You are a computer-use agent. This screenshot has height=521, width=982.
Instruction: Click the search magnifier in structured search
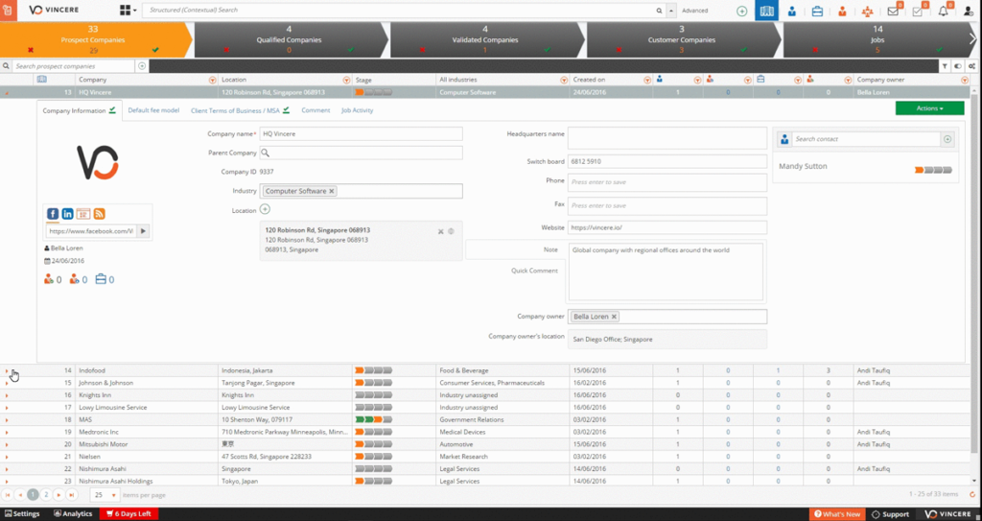pos(659,11)
